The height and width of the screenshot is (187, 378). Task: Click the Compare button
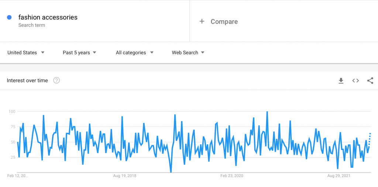click(219, 21)
